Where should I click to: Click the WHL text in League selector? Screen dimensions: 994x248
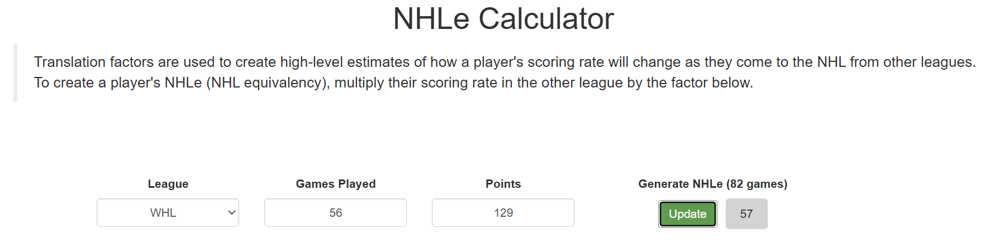point(163,213)
